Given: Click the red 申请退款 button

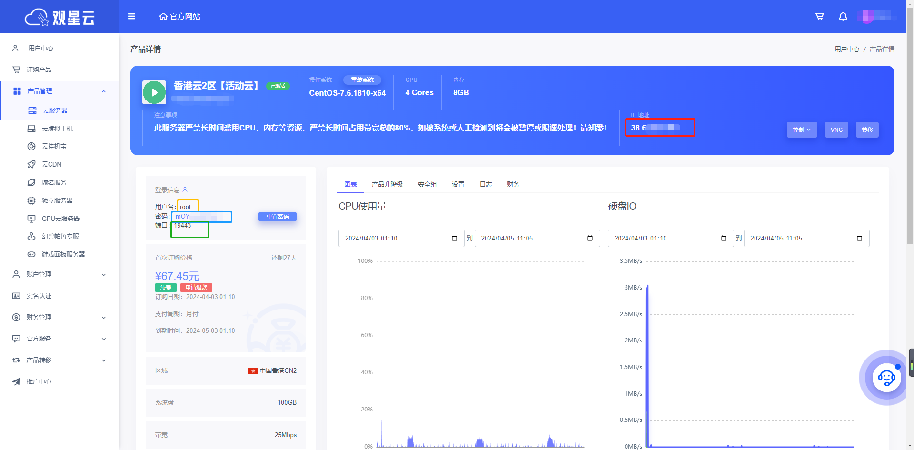Looking at the screenshot, I should 196,288.
